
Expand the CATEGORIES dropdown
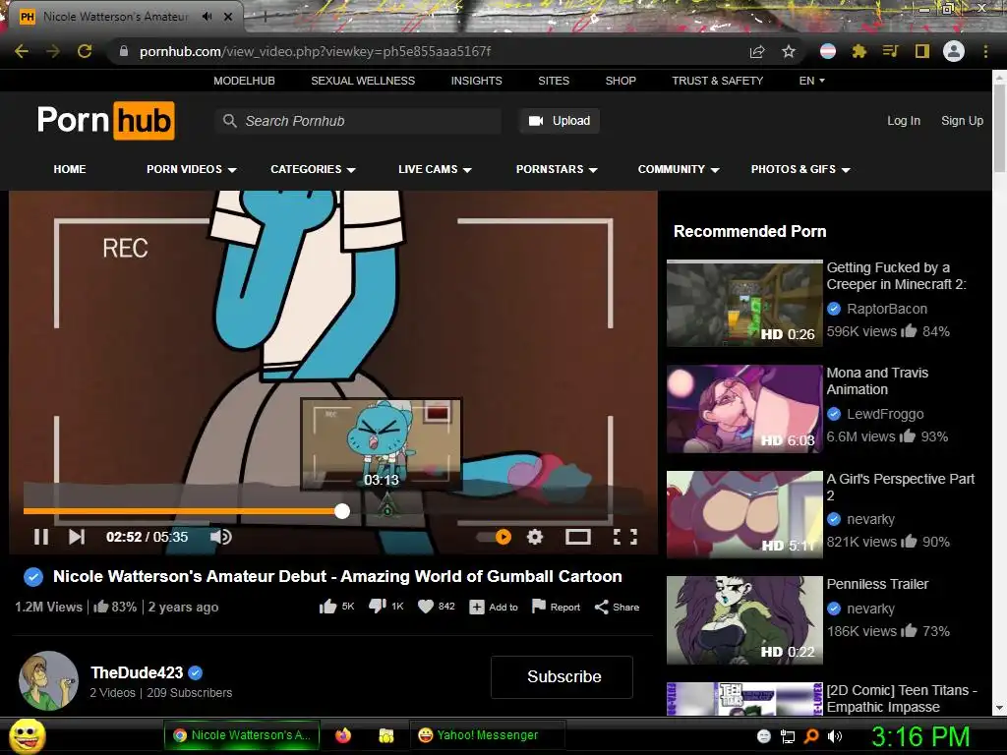click(313, 169)
